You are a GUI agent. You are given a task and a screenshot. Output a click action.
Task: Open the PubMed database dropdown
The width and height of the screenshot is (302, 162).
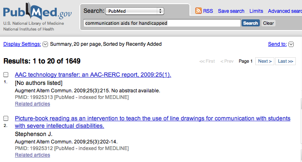pos(134,11)
